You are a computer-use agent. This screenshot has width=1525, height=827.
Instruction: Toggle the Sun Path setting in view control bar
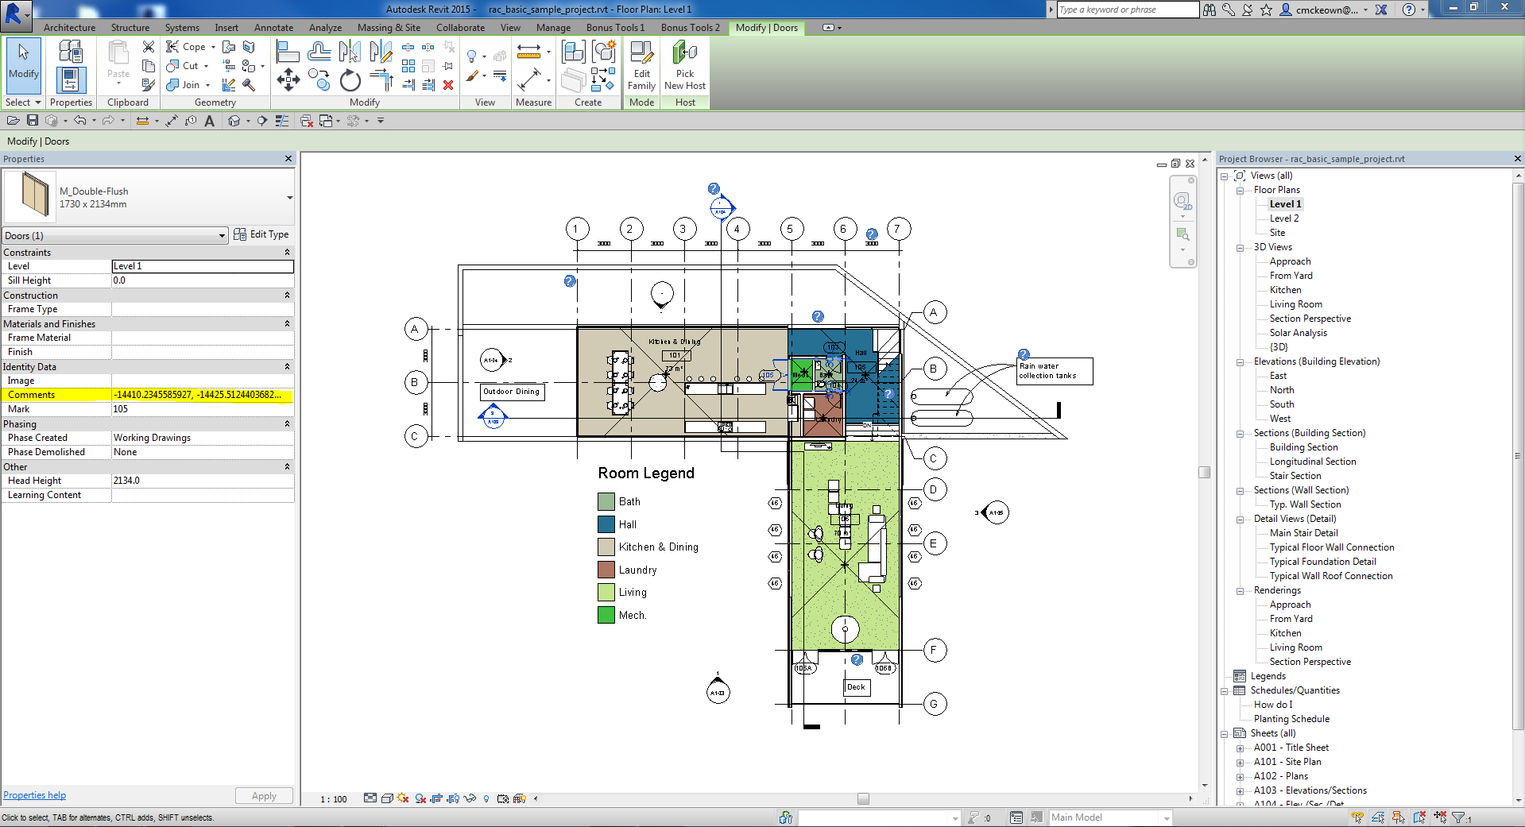403,799
